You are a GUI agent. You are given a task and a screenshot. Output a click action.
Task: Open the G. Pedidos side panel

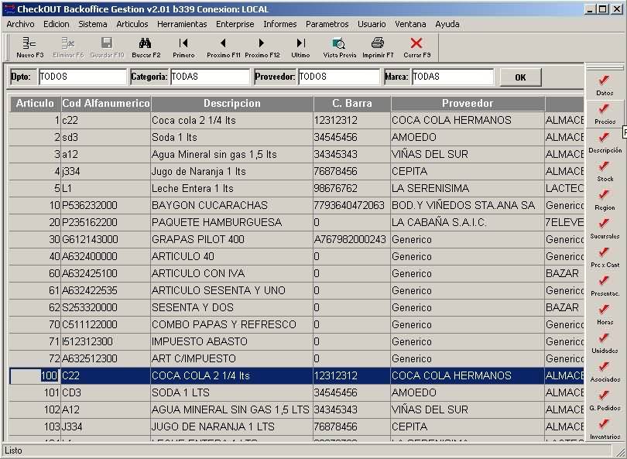(605, 402)
